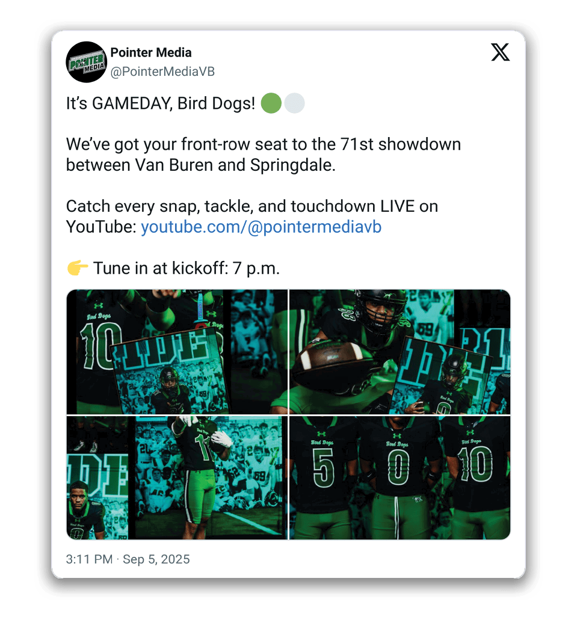Screen dimensions: 577x620
Task: View the player holding football photo
Action: click(400, 352)
